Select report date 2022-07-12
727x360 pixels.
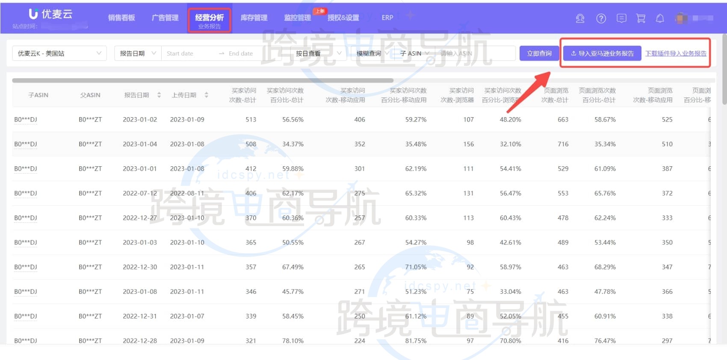tap(140, 193)
